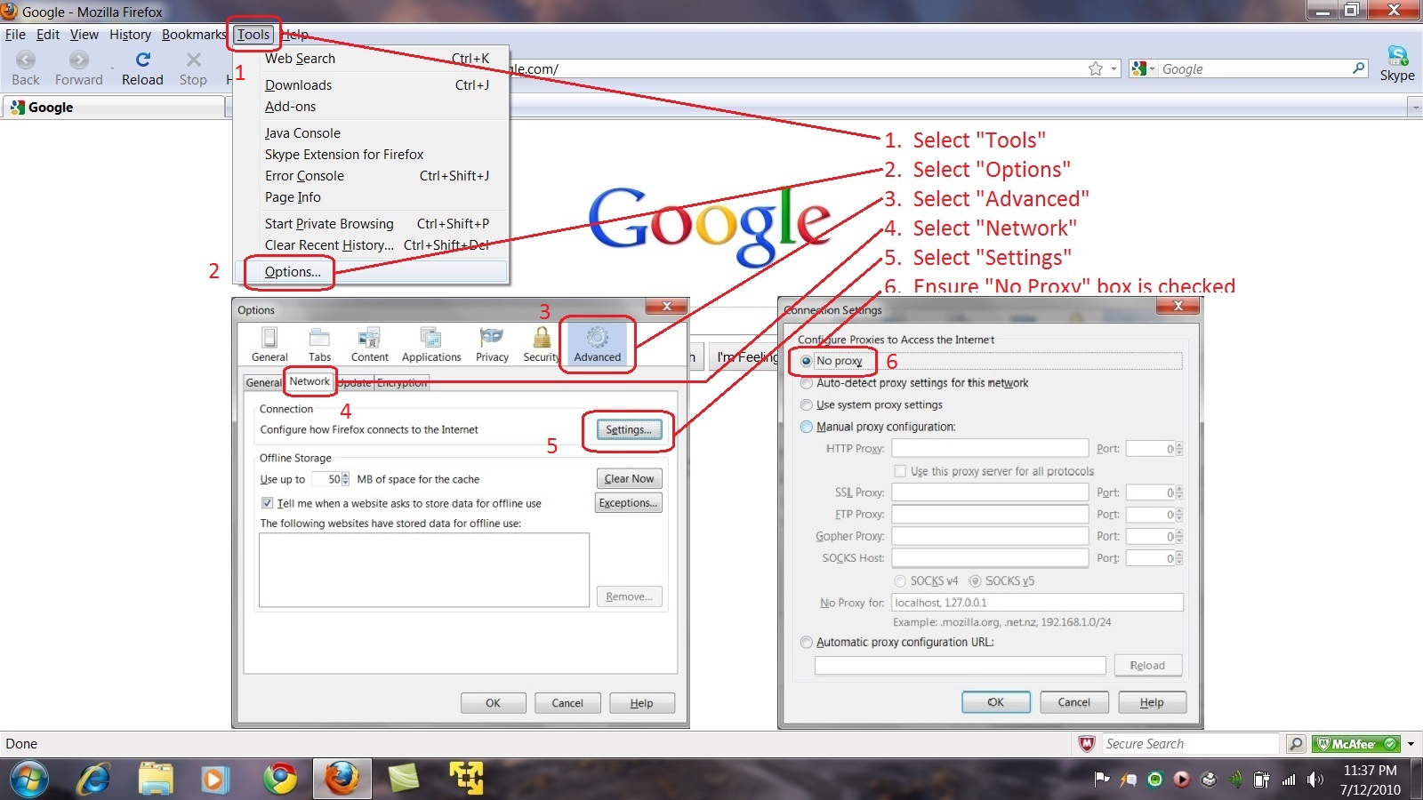
Task: Click the Settings... button in Connection section
Action: point(629,429)
